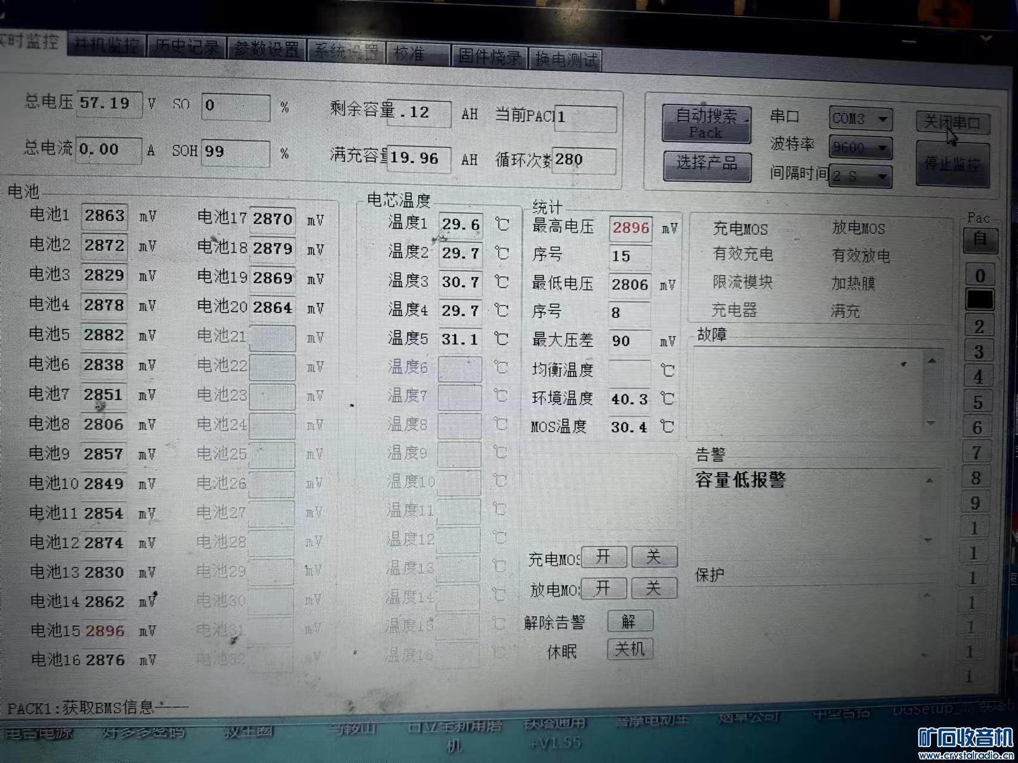Select Pack 7 in the Pack list
The width and height of the screenshot is (1018, 763).
click(x=976, y=452)
